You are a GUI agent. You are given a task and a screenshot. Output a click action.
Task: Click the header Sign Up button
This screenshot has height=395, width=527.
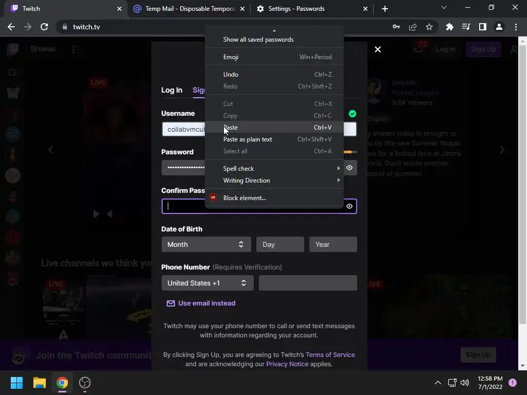(483, 49)
